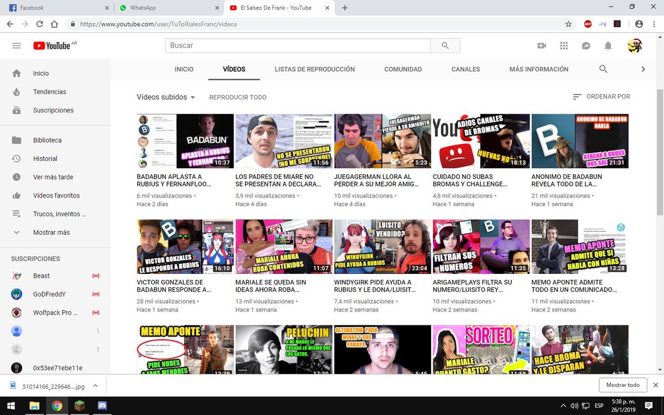Open the YouTube apps grid icon
664x415 pixels.
tap(564, 46)
